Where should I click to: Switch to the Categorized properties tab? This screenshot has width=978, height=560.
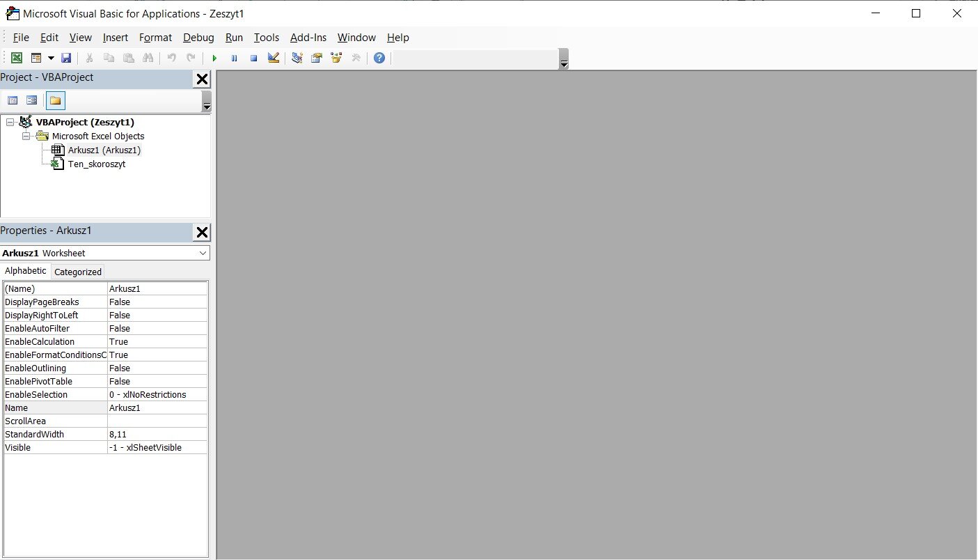pyautogui.click(x=78, y=272)
